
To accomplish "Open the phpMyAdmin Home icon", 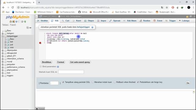I will [11, 22].
